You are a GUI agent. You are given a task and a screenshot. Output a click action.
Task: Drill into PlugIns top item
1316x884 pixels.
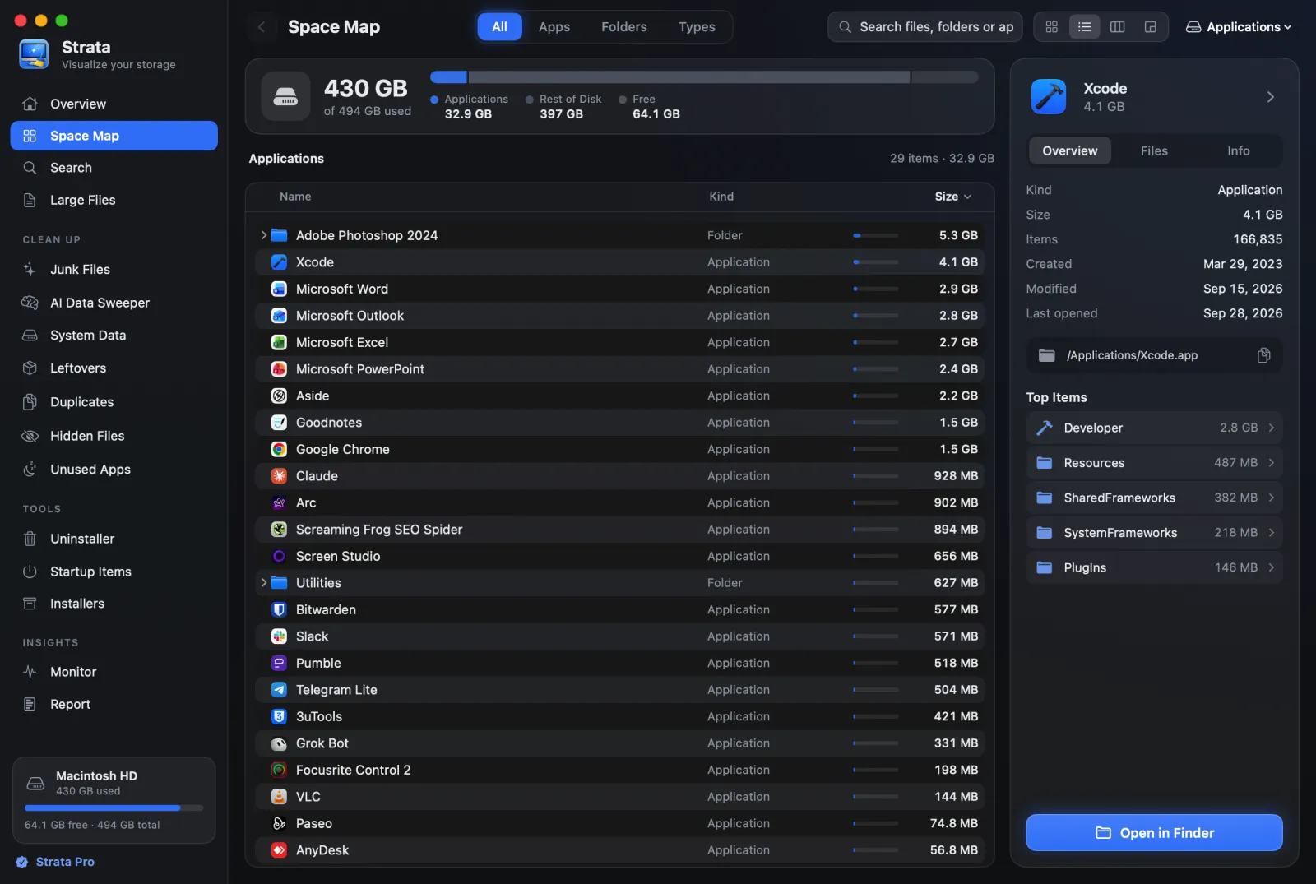click(1154, 567)
